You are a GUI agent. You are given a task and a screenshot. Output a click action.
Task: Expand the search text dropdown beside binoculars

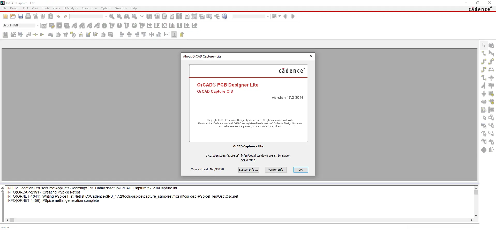tap(268, 16)
